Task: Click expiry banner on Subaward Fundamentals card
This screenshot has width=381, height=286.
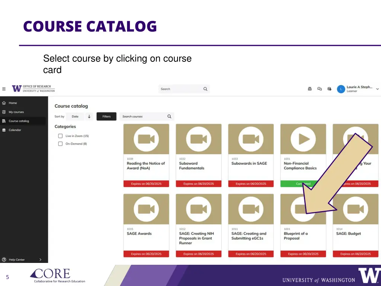Action: (199, 184)
